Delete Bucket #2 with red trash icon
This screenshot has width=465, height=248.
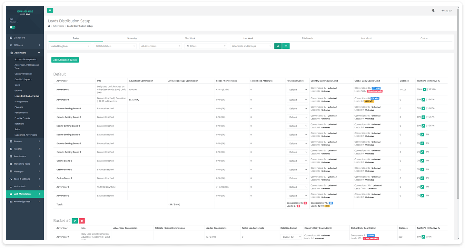point(82,221)
